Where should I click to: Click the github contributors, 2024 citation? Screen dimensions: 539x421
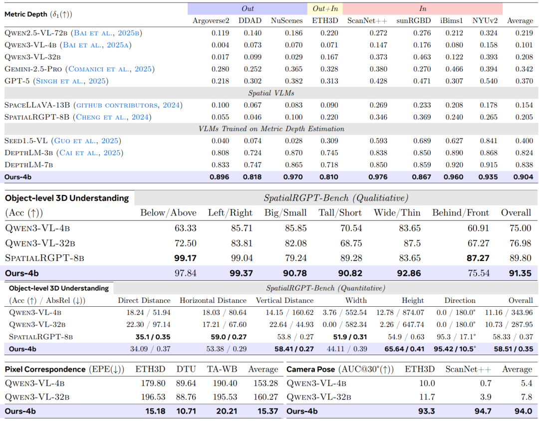tap(128, 105)
